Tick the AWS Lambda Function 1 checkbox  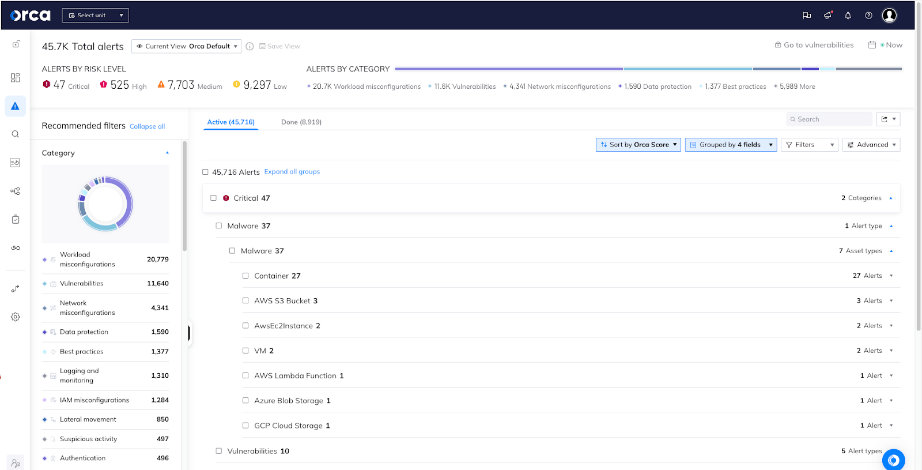245,375
